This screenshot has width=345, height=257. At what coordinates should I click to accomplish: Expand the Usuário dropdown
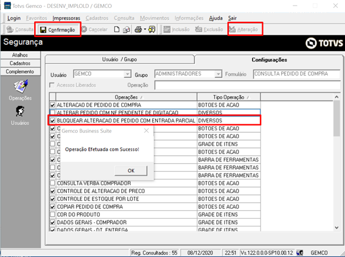[x=127, y=74]
